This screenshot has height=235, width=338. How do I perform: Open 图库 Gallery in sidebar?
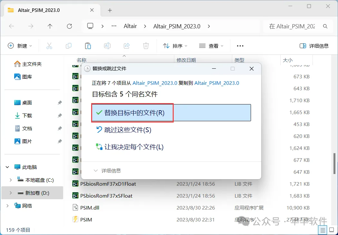tap(23, 76)
